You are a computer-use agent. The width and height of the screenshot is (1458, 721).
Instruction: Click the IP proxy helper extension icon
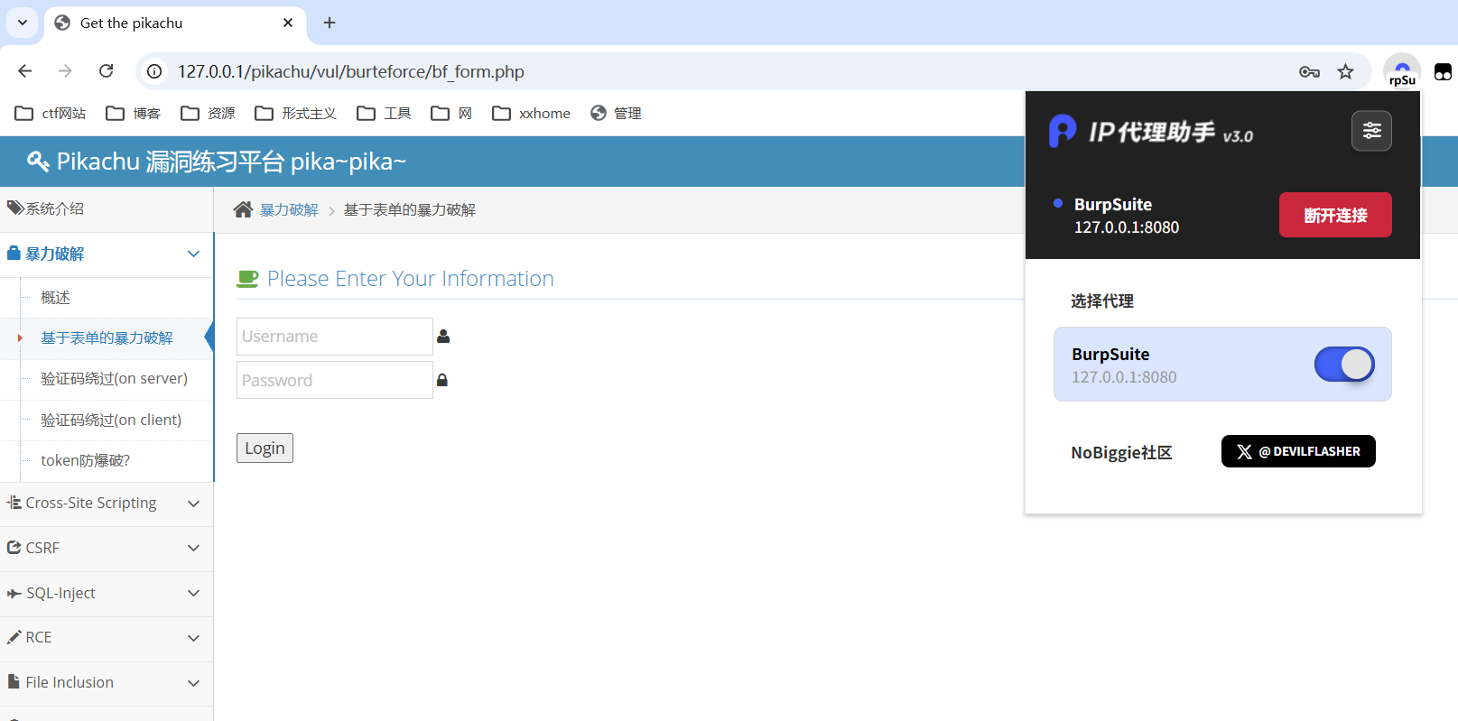click(1402, 71)
